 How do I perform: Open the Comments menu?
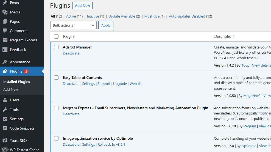[19, 31]
